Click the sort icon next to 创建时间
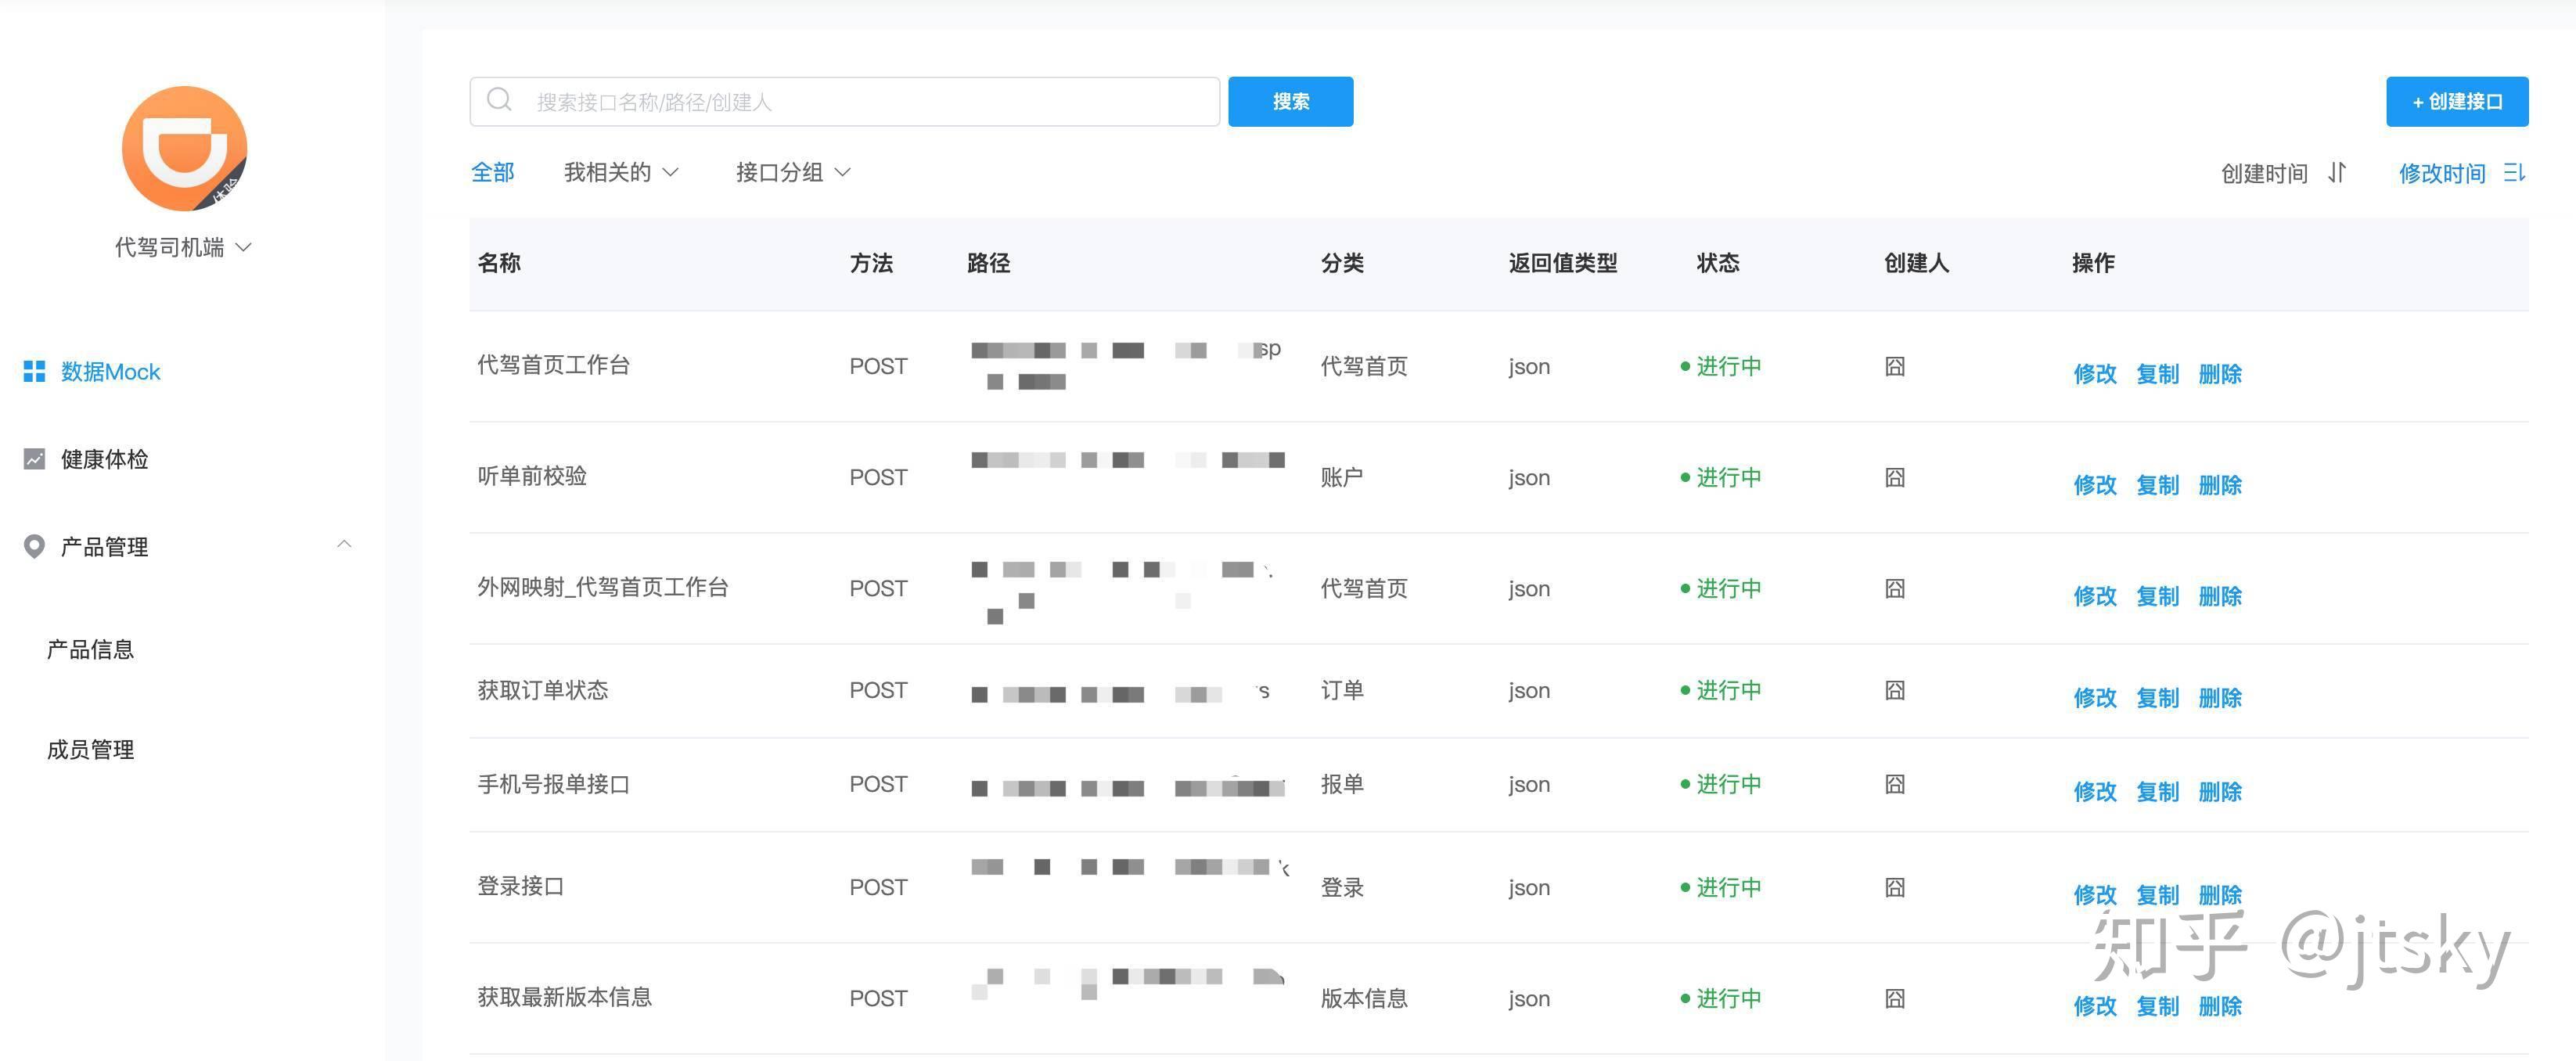The image size is (2576, 1061). pyautogui.click(x=2337, y=173)
